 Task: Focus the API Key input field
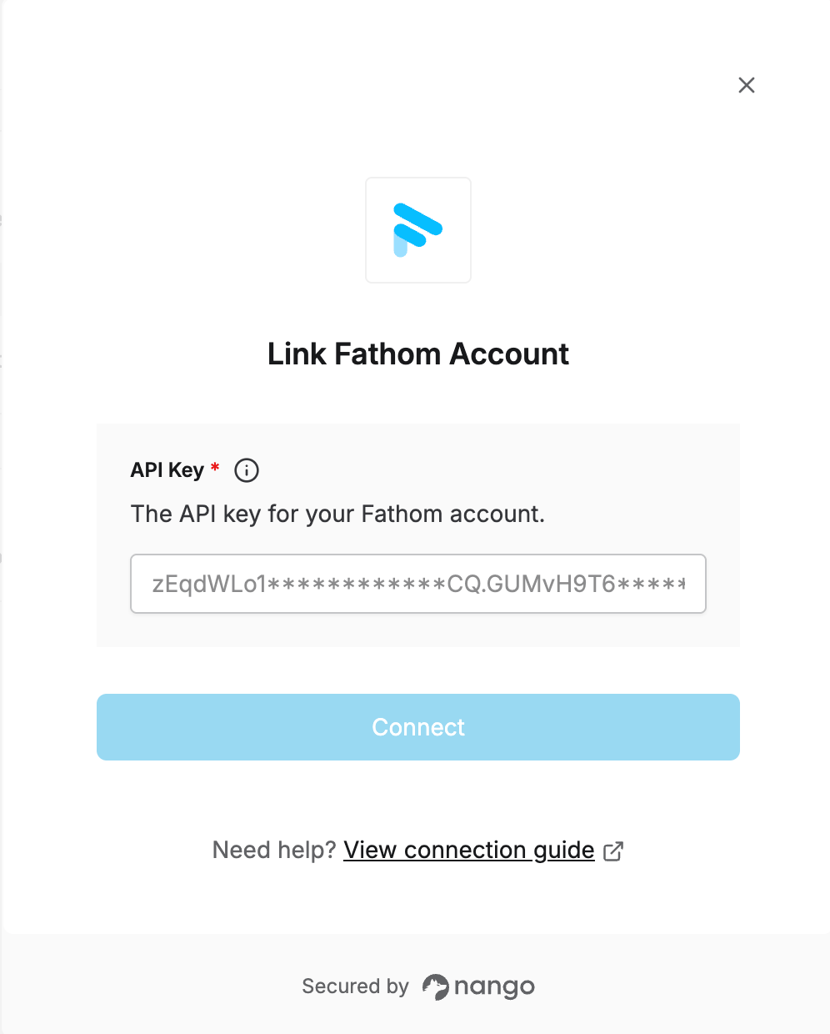pyautogui.click(x=418, y=584)
